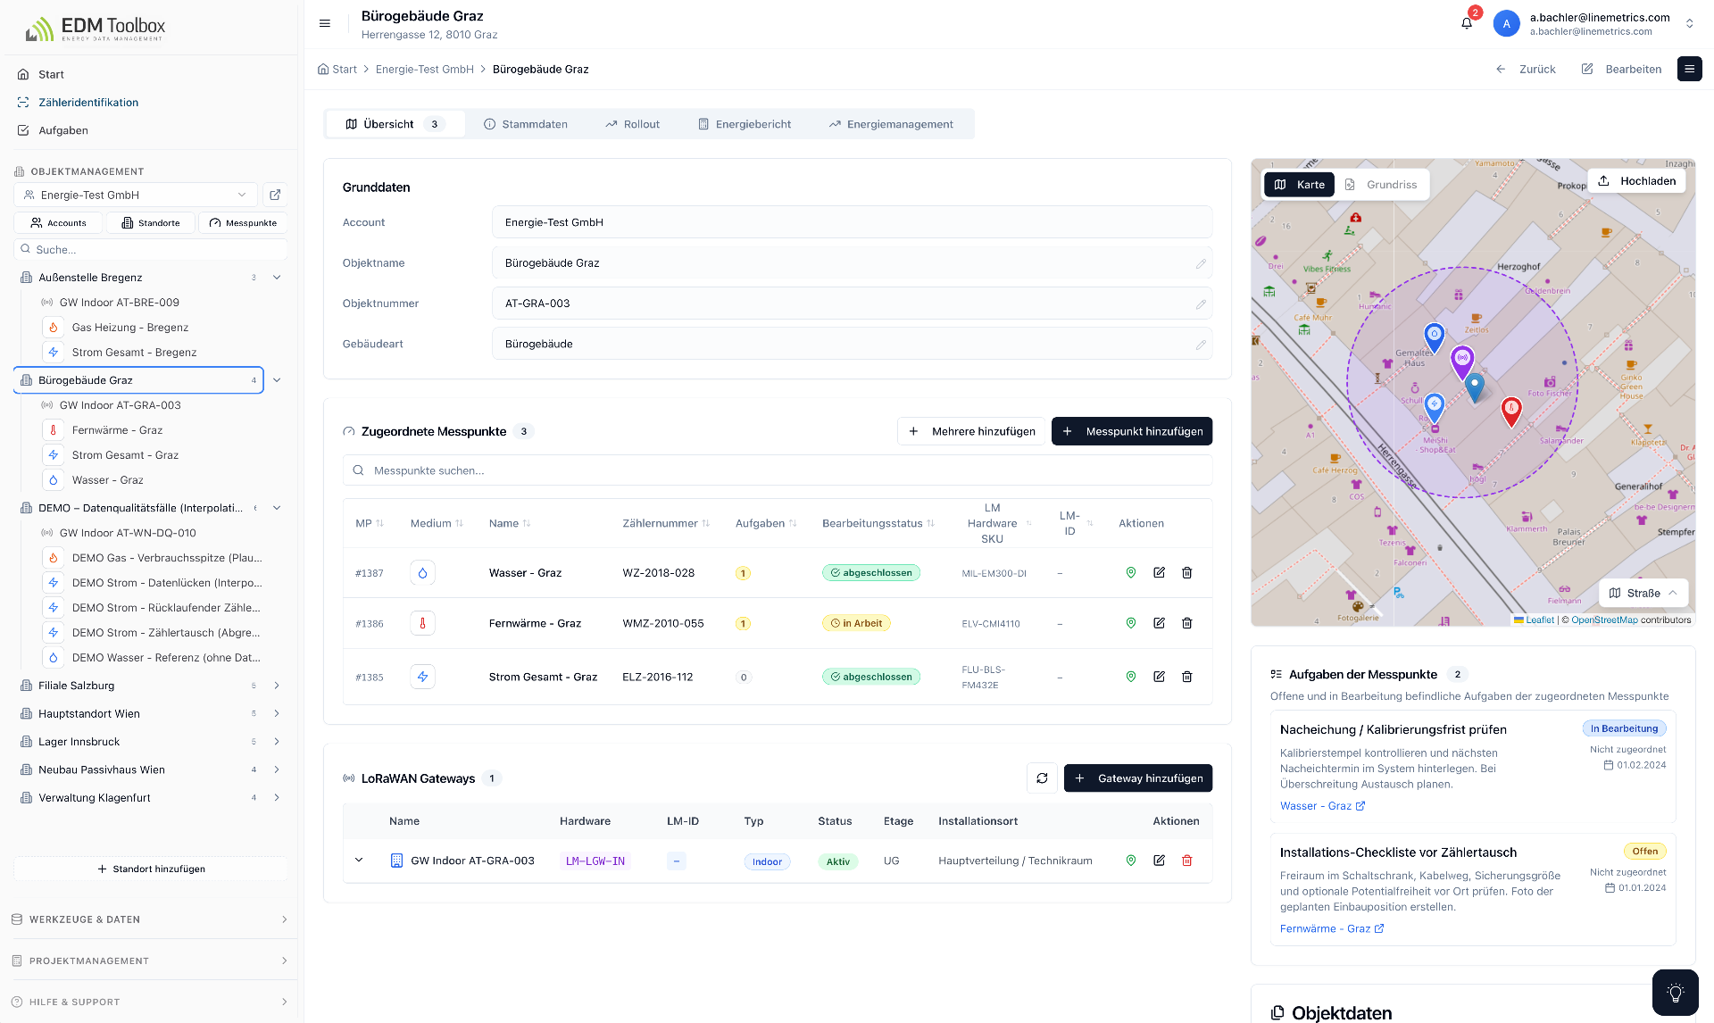Collapse the Bürogebäude Graz tree node
1714x1023 pixels.
pos(277,380)
